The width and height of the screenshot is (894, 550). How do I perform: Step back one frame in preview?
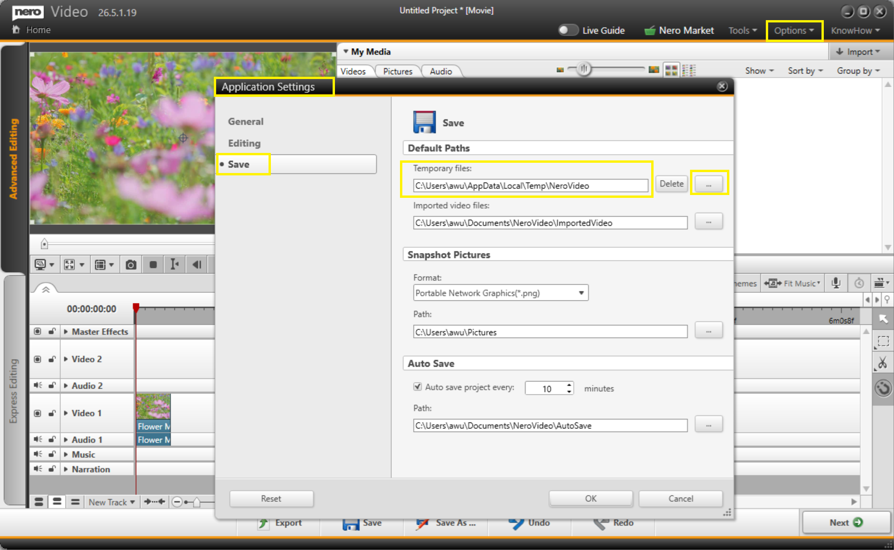click(197, 265)
